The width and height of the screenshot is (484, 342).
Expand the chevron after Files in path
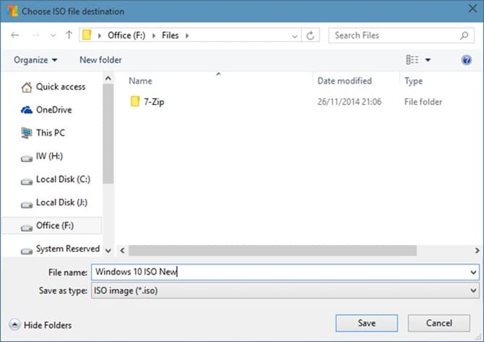(x=187, y=35)
